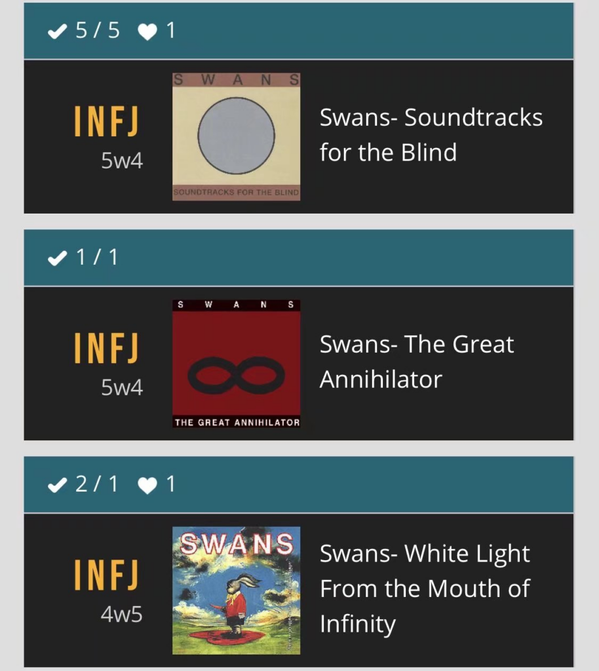Click the 2 / 1 vote count

click(x=97, y=485)
